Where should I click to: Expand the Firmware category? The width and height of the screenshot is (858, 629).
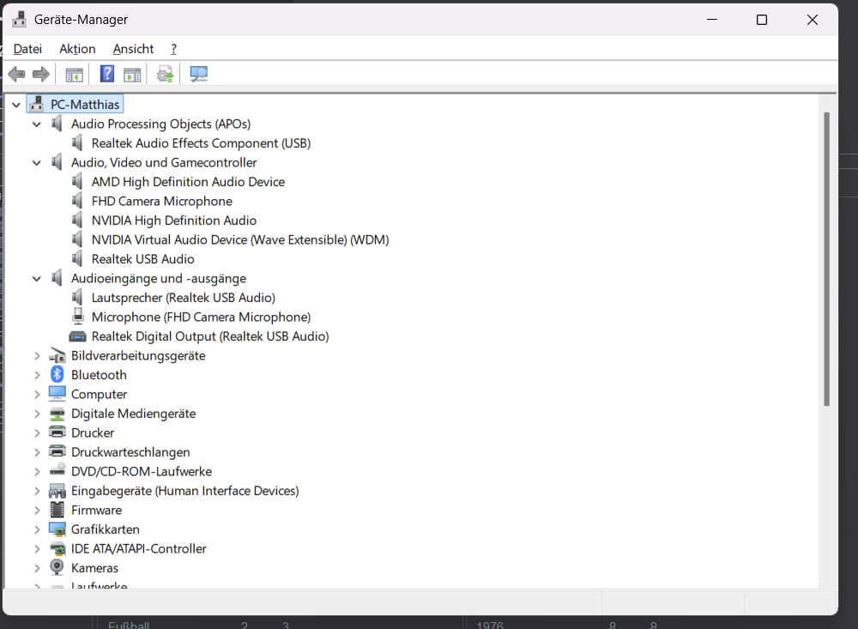coord(37,511)
